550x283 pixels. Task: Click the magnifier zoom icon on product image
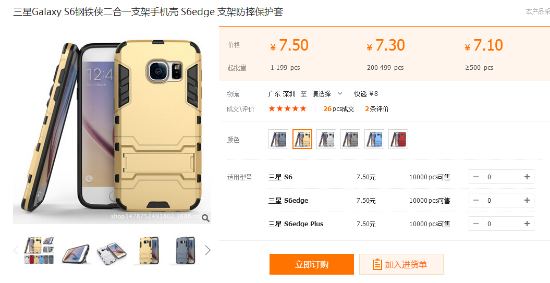pos(206,218)
